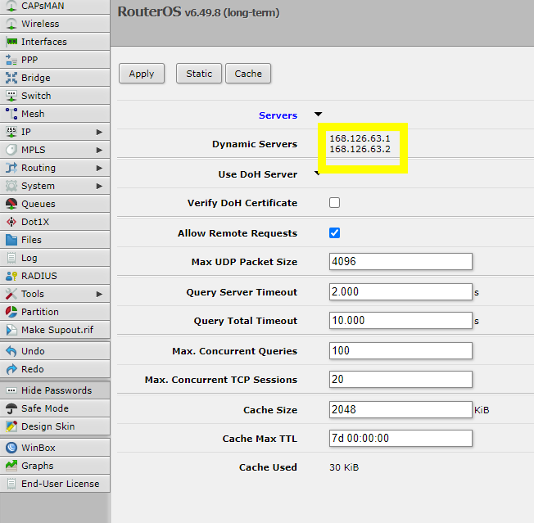This screenshot has height=523, width=534.
Task: Click the End-User License icon
Action: (x=11, y=485)
